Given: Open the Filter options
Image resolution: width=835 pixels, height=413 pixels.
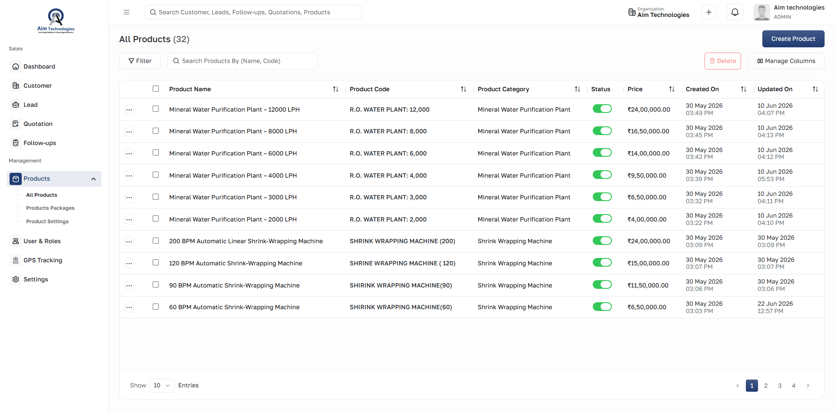Looking at the screenshot, I should [x=140, y=61].
